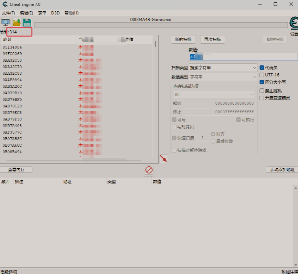
Task: Click the red clear list prohibition icon
Action: 149,170
